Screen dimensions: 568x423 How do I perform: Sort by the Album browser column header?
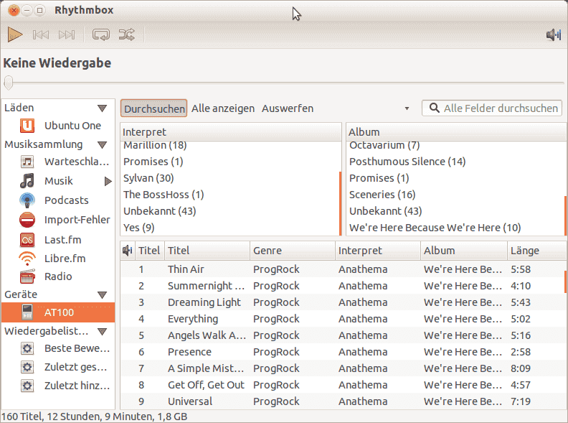click(456, 132)
